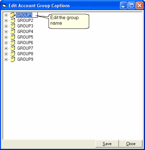Viewport: 145px width, 150px height.
Task: Click the GROUP2 folder icon
Action: (13, 20)
